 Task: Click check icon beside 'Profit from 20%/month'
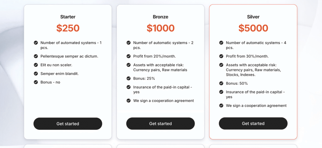(x=129, y=56)
